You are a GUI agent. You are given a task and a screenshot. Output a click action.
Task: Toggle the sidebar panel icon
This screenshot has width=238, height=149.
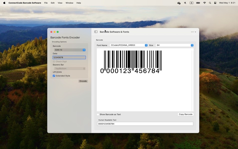(96, 32)
